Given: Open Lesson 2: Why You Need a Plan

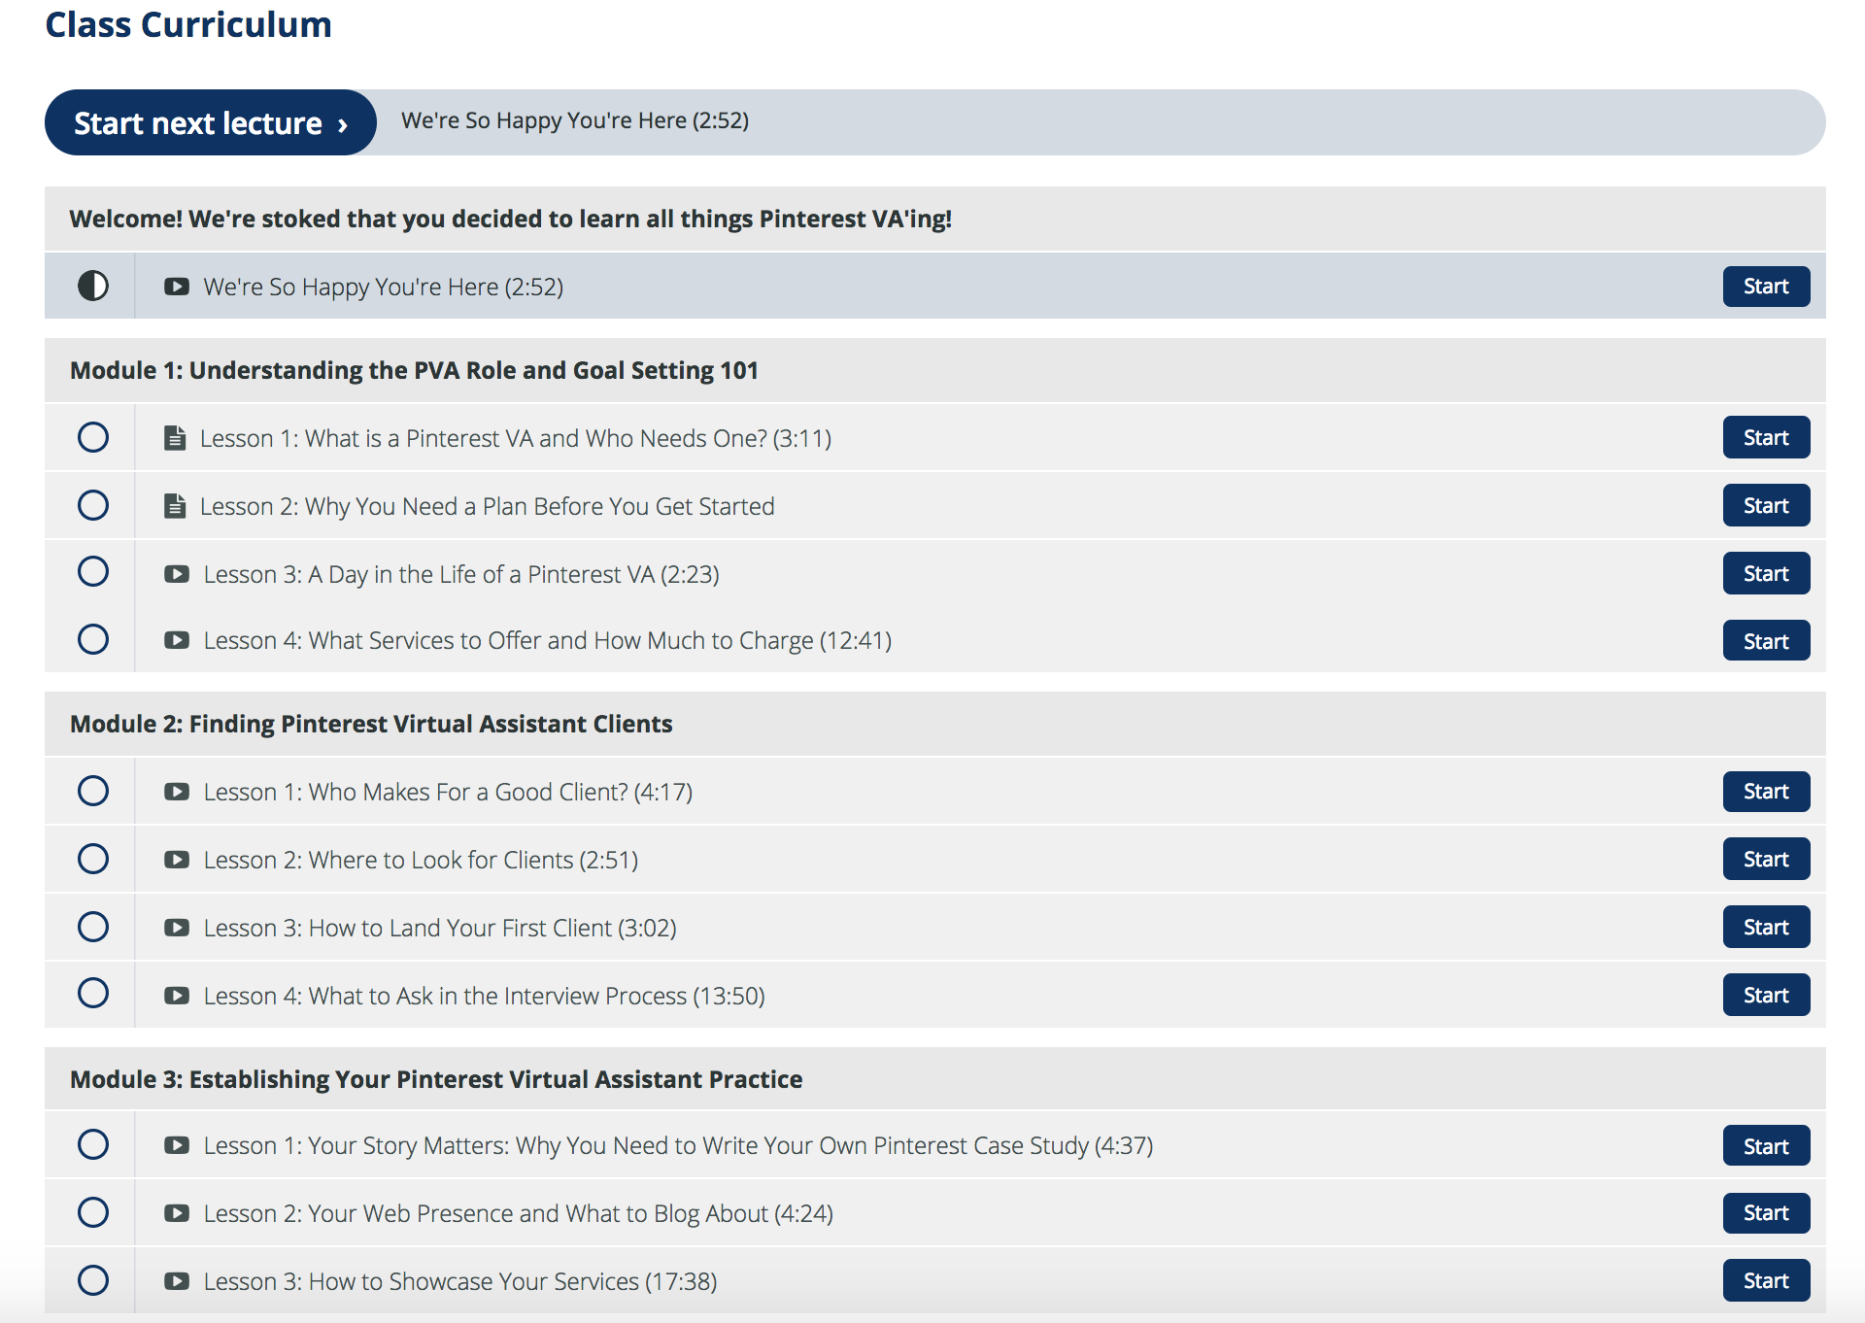Looking at the screenshot, I should click(488, 507).
